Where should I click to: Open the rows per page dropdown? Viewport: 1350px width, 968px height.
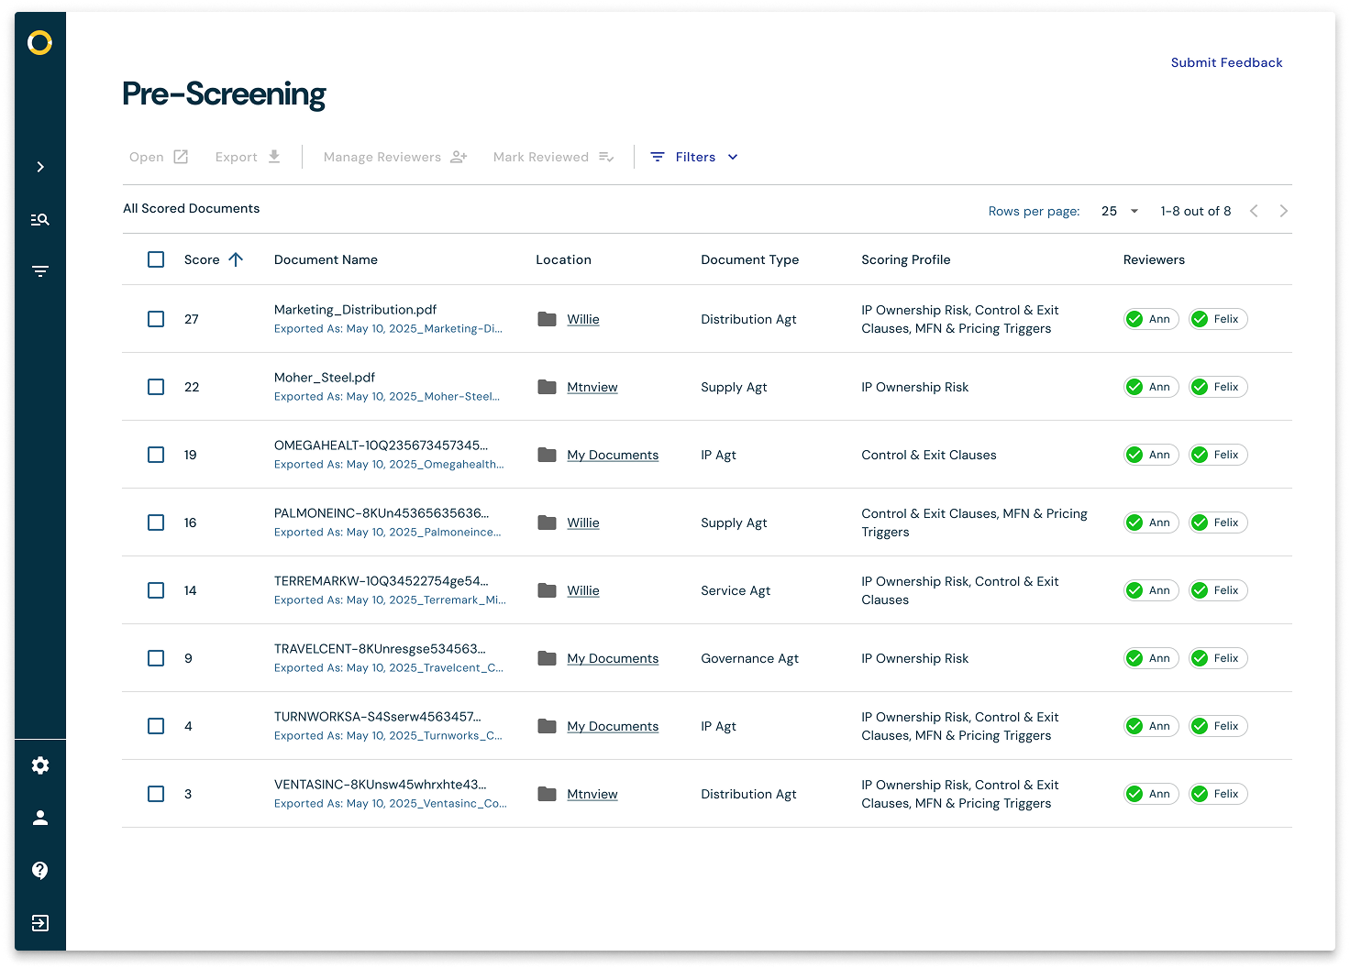[1120, 211]
